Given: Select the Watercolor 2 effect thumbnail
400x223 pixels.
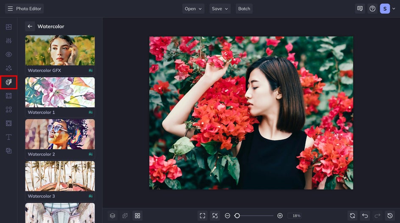Looking at the screenshot, I should tap(60, 134).
